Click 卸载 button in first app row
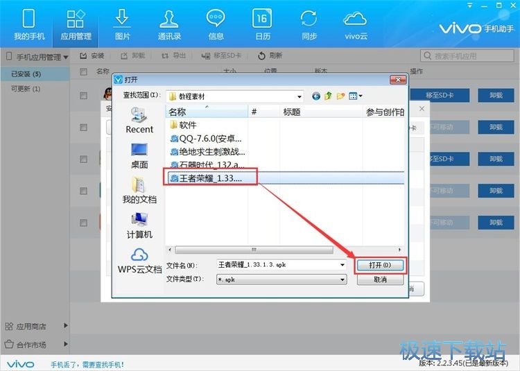 [496, 96]
